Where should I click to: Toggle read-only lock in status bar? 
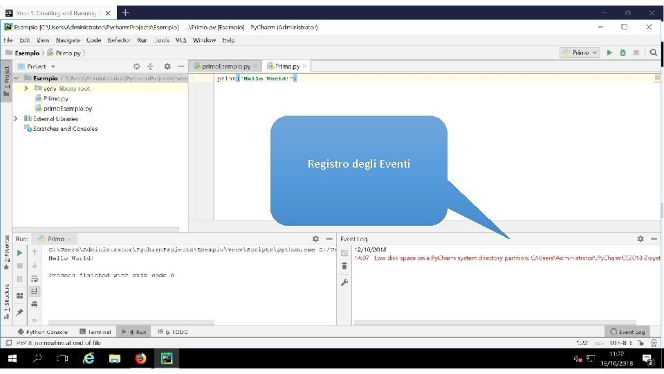641,343
